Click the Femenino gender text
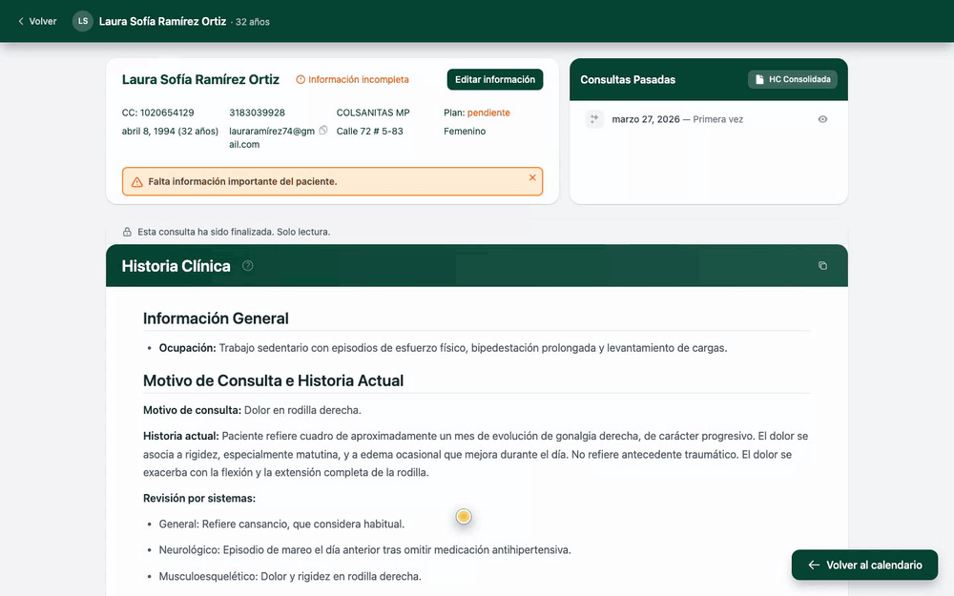 pos(465,131)
